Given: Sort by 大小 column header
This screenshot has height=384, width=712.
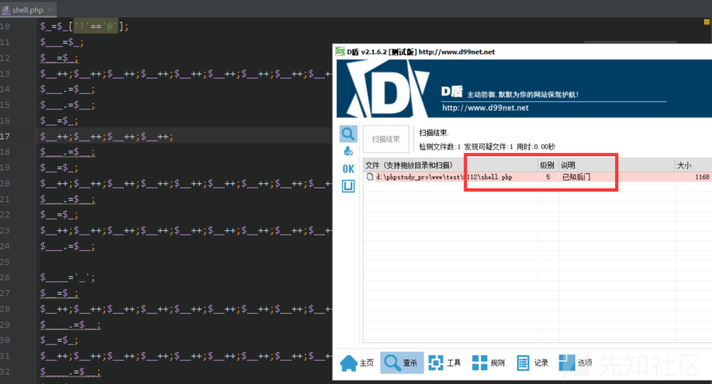Looking at the screenshot, I should (x=693, y=165).
